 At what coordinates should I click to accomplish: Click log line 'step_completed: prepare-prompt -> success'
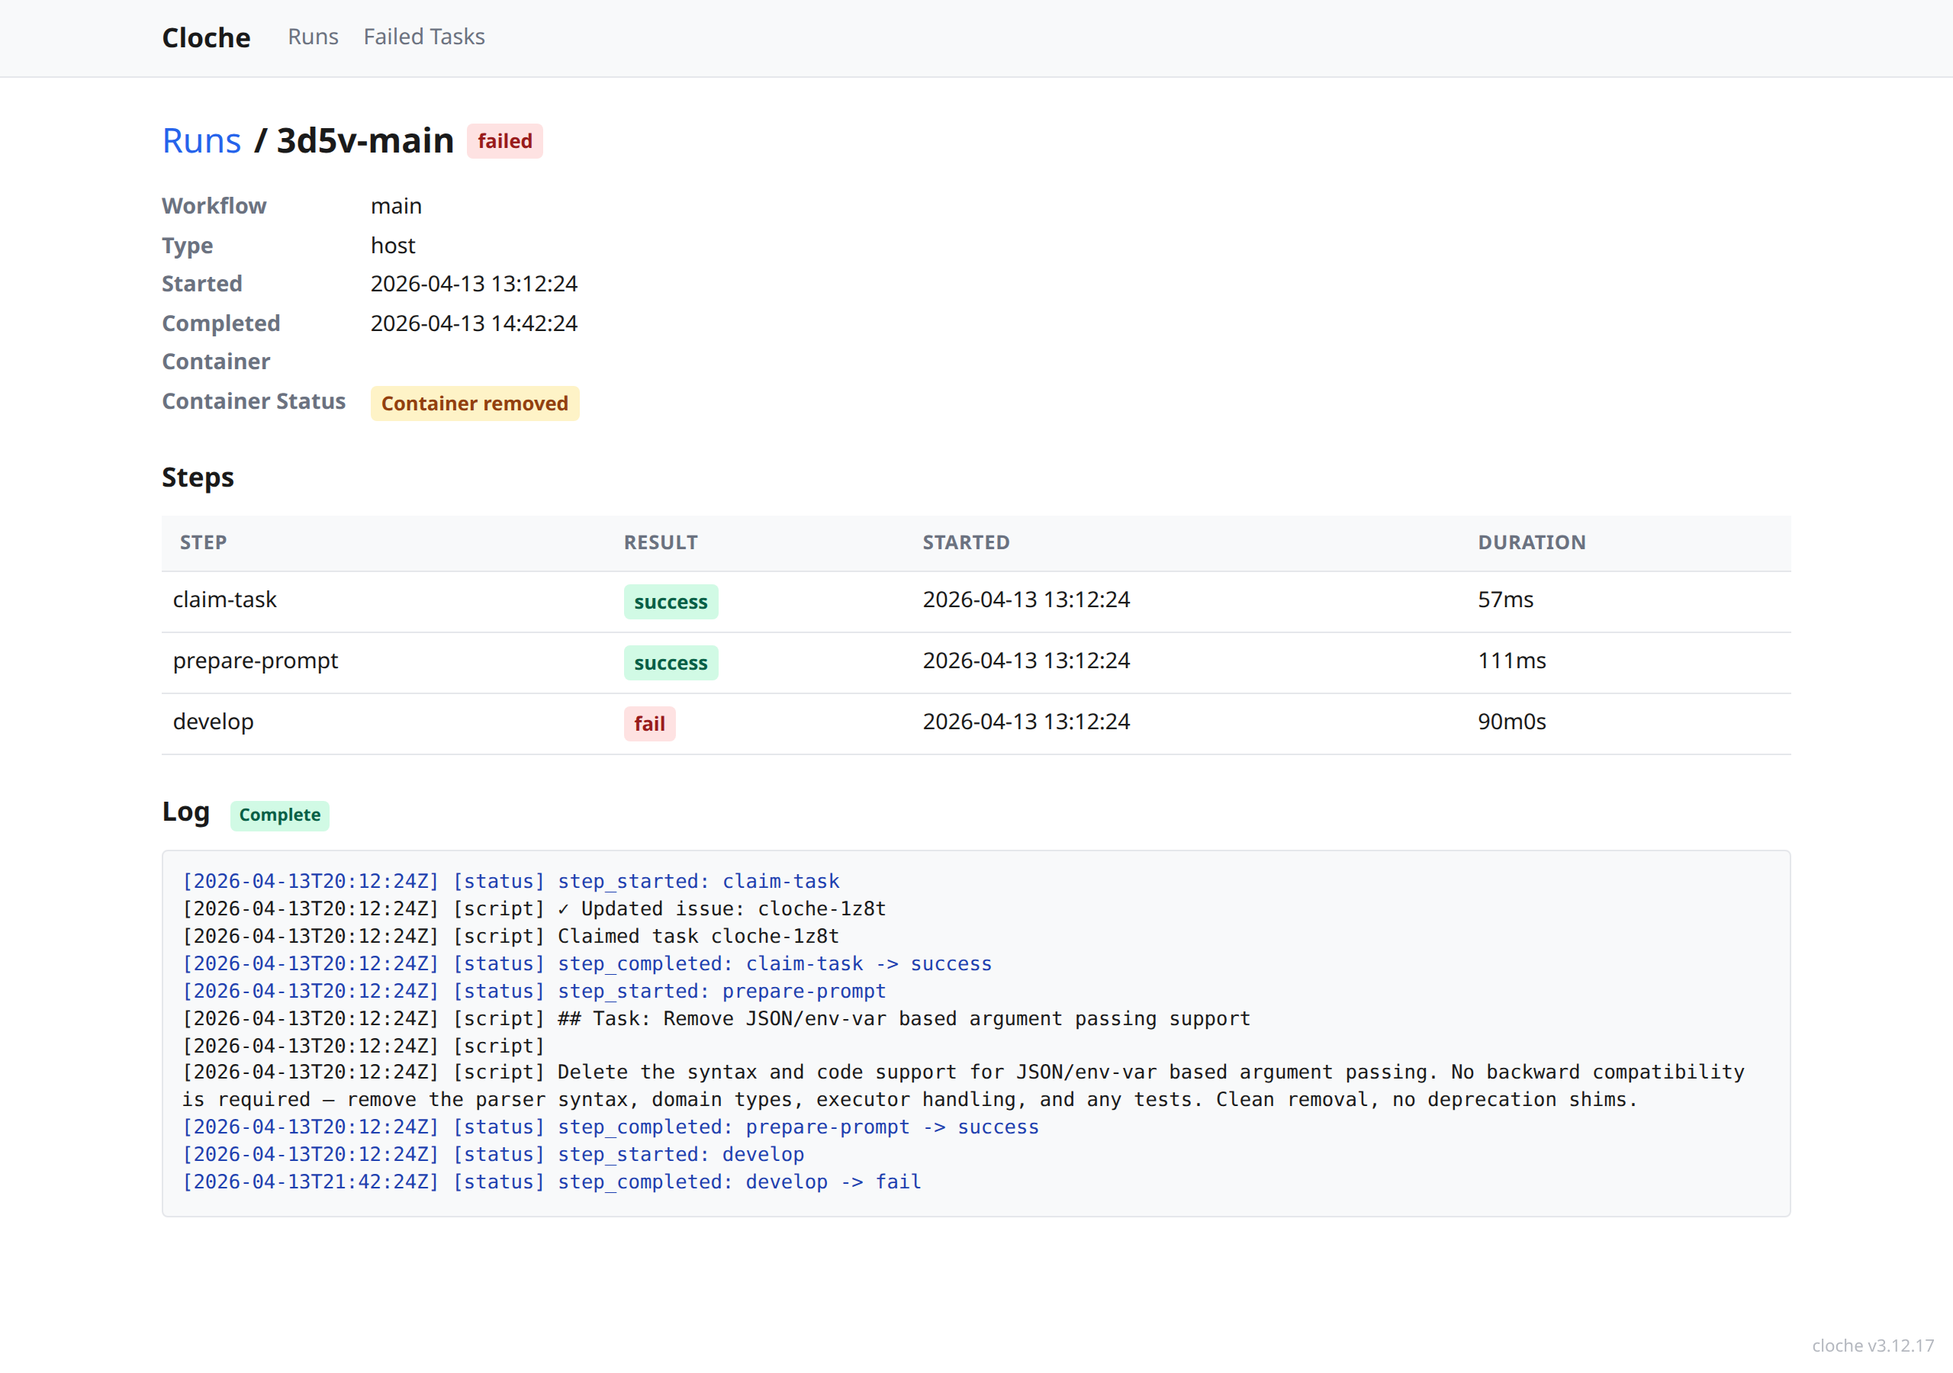[610, 1127]
